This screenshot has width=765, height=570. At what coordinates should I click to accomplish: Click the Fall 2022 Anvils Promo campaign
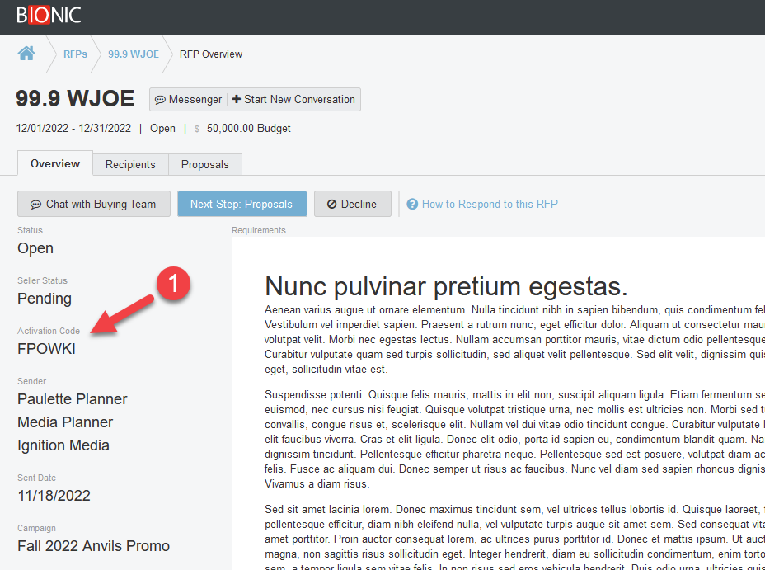click(93, 546)
